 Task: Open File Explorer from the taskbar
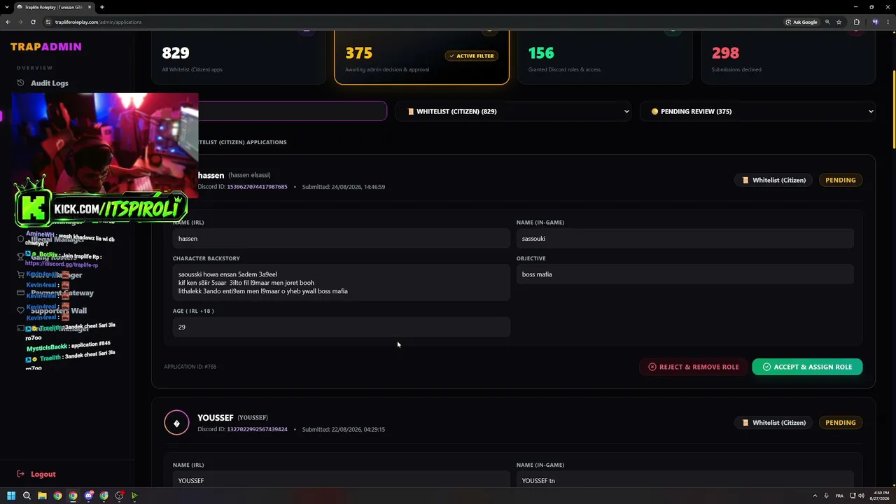coord(42,496)
